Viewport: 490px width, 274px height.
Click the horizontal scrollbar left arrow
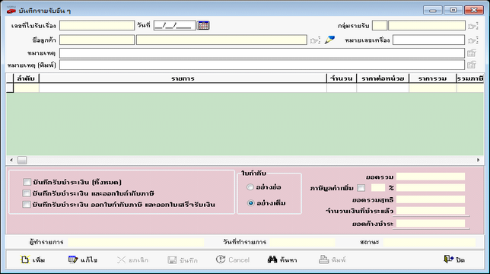point(11,161)
